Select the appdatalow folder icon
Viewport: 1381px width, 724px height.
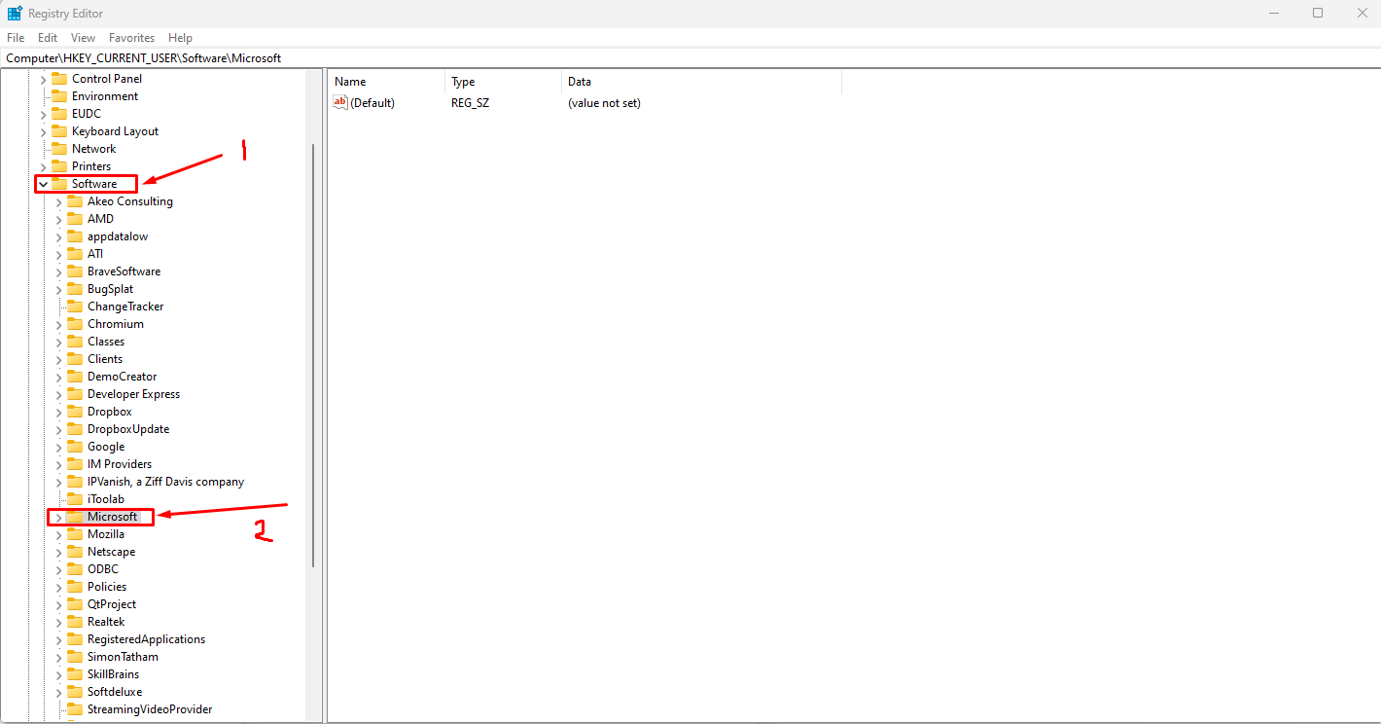(75, 236)
